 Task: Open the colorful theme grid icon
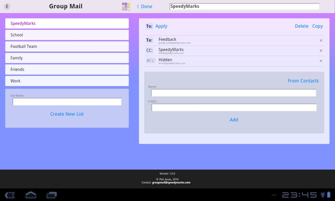(x=126, y=6)
